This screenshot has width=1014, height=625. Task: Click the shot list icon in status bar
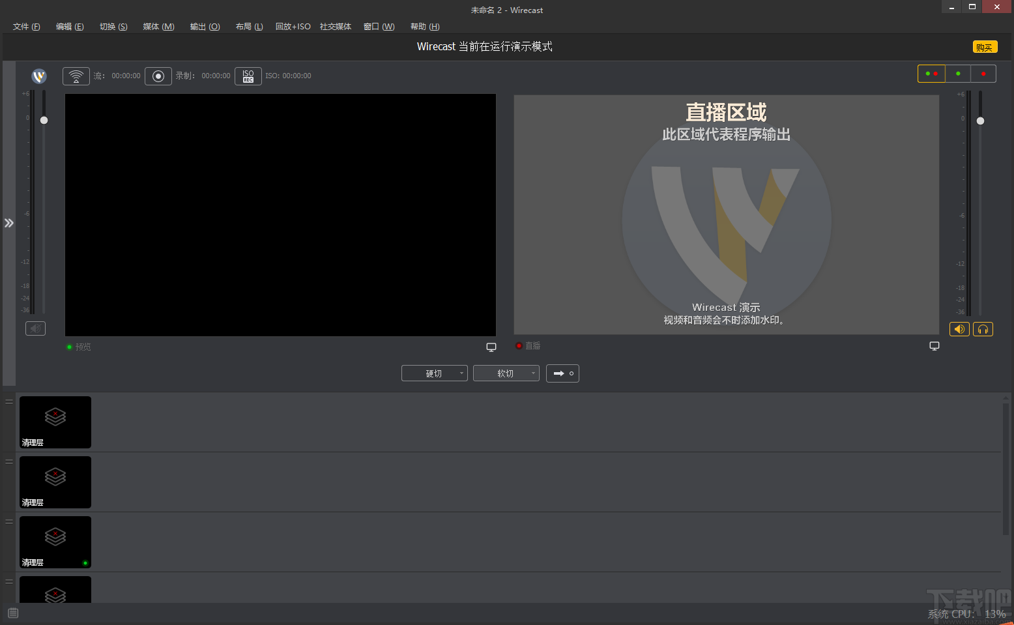click(13, 613)
